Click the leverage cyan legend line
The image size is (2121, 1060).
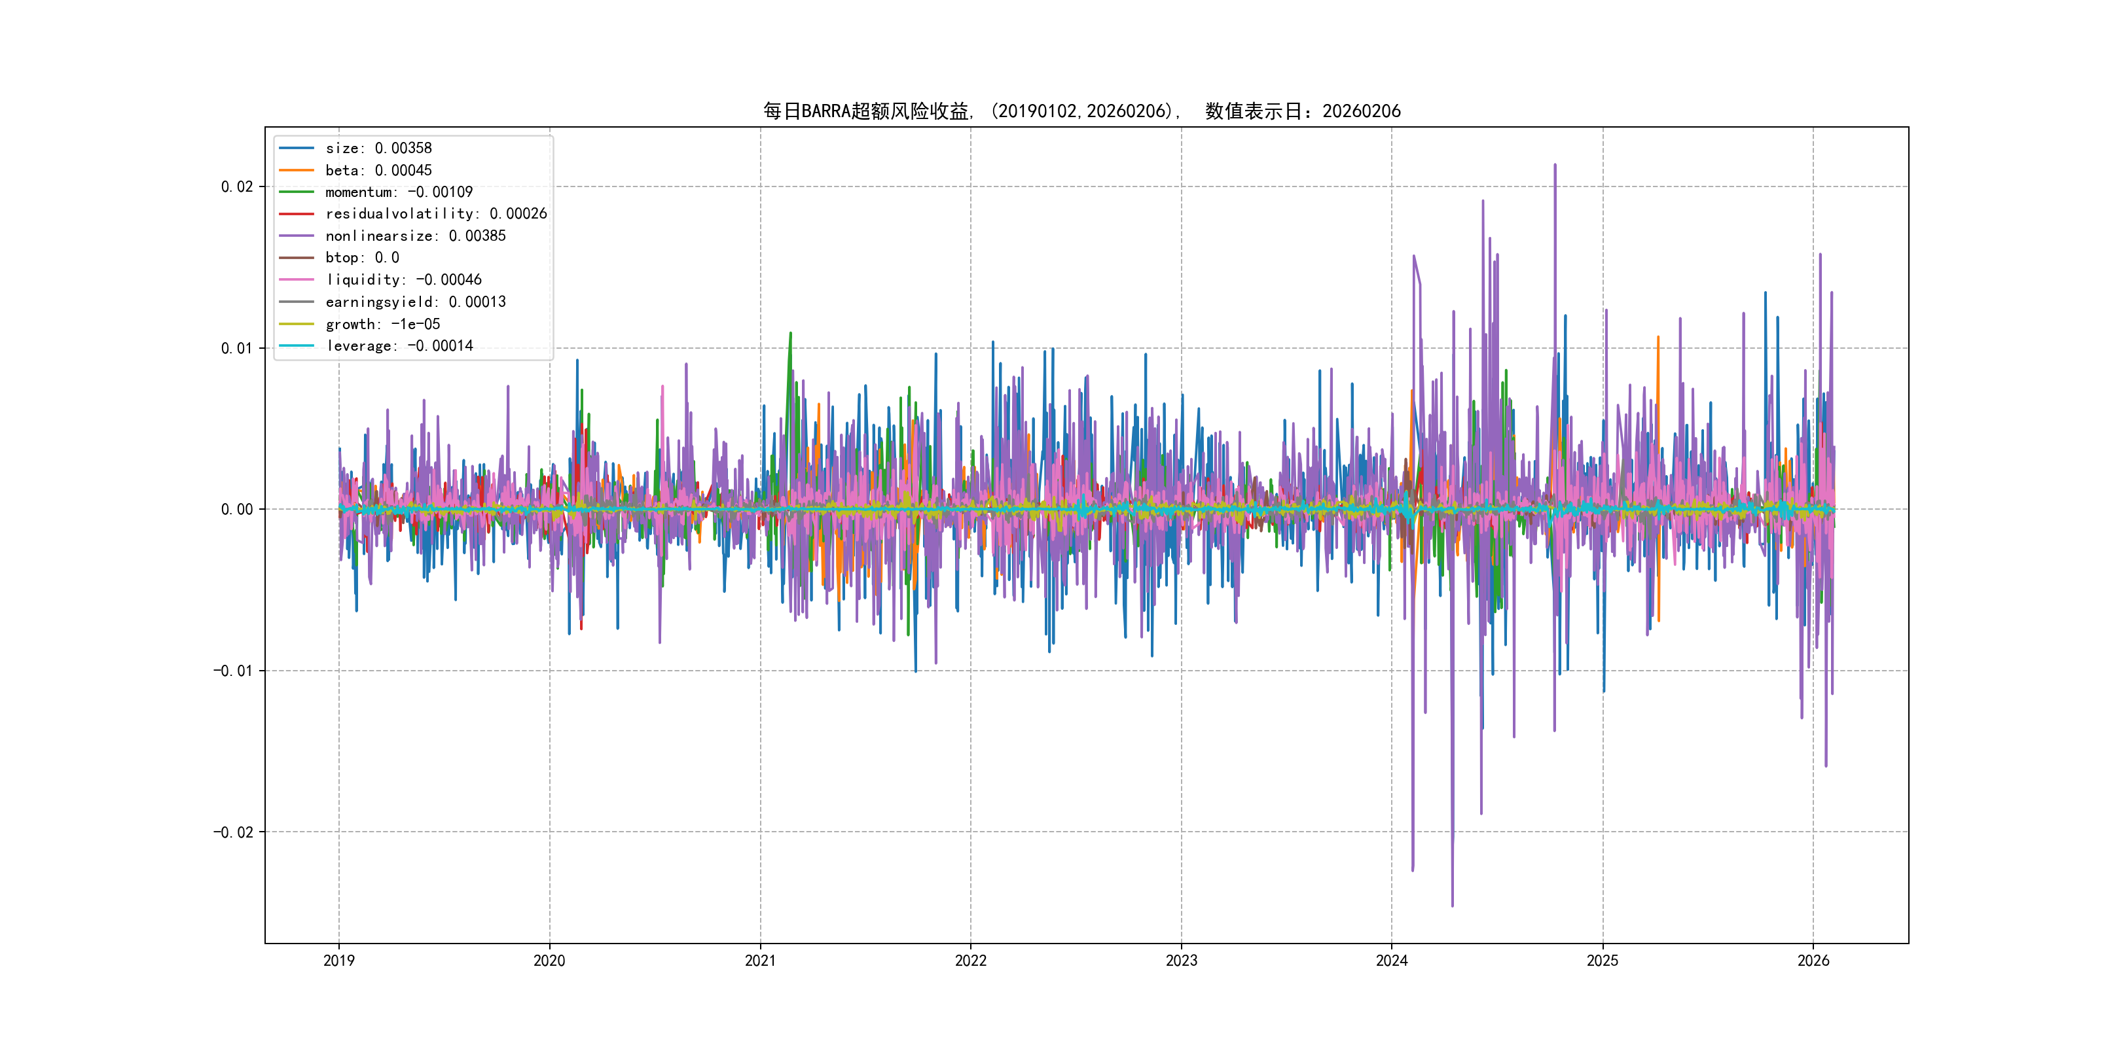pos(297,345)
